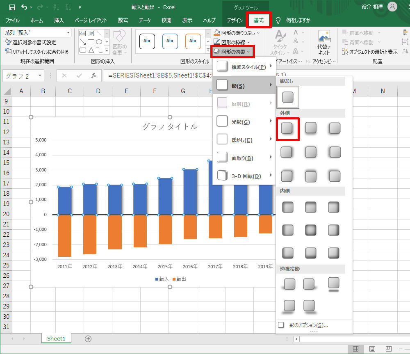Open the 光彩(G) glow submenu
Viewport: 410px width, 354px height.
[244, 122]
